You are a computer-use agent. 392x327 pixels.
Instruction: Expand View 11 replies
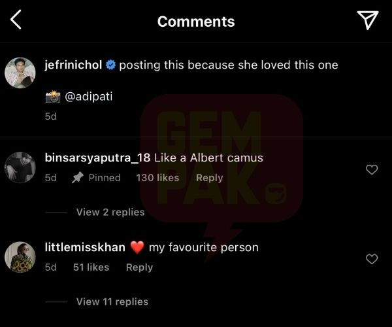(112, 301)
